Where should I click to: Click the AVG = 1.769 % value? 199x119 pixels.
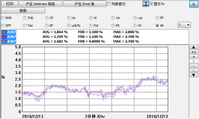coord(55,37)
